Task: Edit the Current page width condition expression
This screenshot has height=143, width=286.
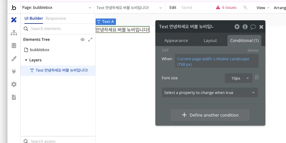Action: coord(217,61)
